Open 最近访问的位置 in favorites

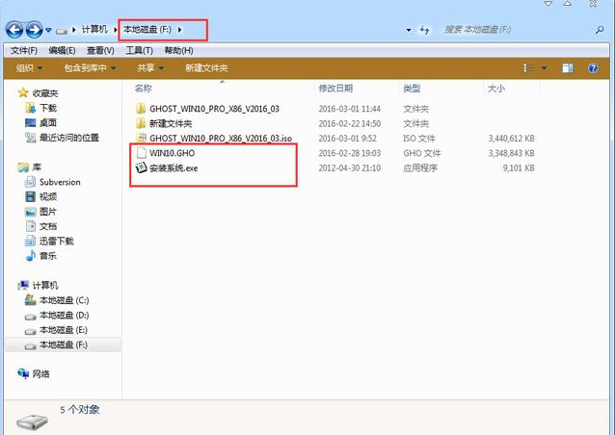tap(69, 138)
